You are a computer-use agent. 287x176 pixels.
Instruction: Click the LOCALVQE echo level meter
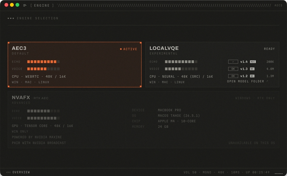[x=181, y=62]
